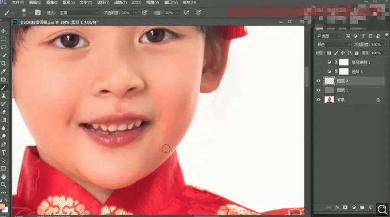Select the Blur tool
The width and height of the screenshot is (390, 217).
coord(3,128)
